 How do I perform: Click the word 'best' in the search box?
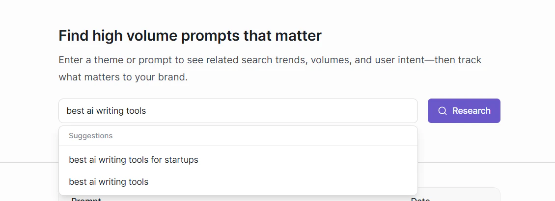tap(75, 111)
